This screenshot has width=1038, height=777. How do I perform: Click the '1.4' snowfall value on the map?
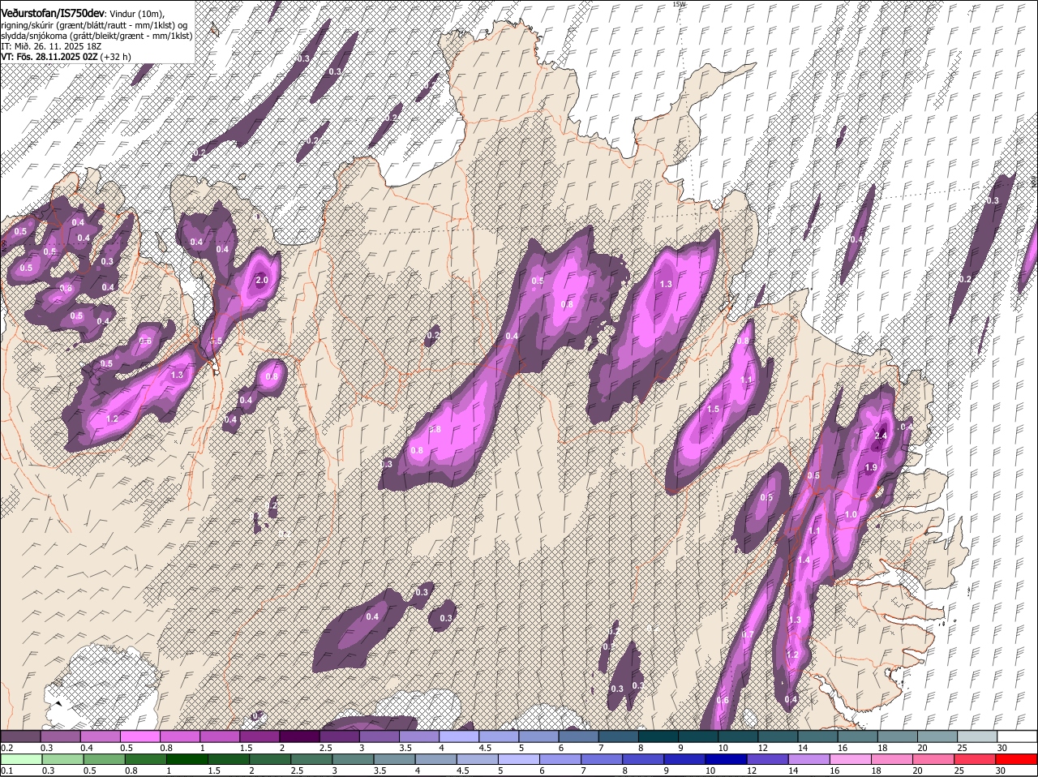pyautogui.click(x=804, y=560)
